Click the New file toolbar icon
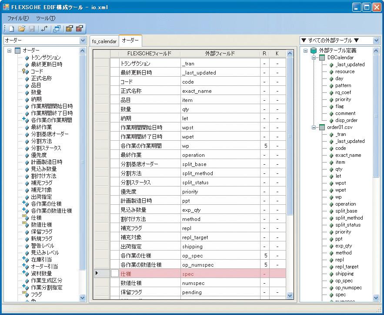384x315 pixels. 11,29
